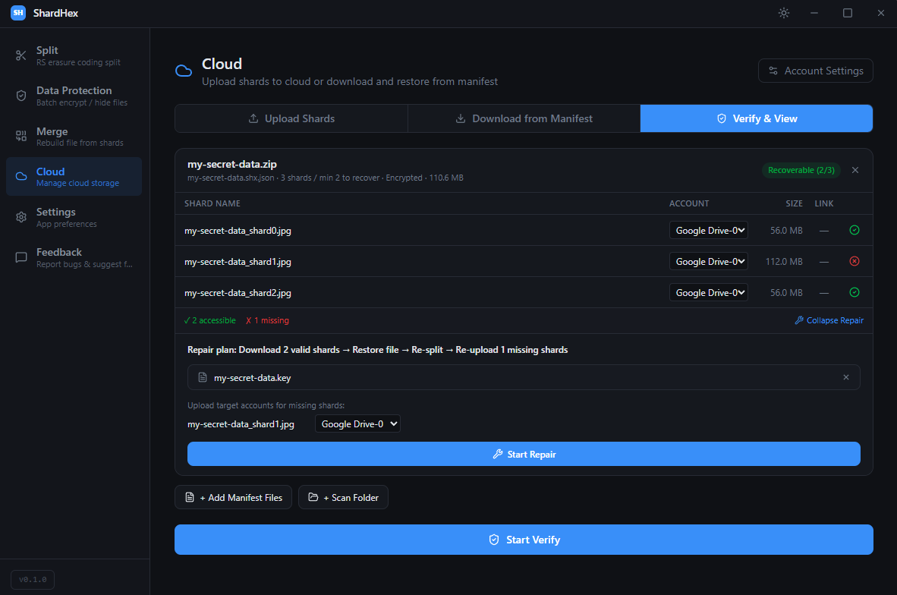
Task: Collapse the Repair section
Action: [829, 320]
